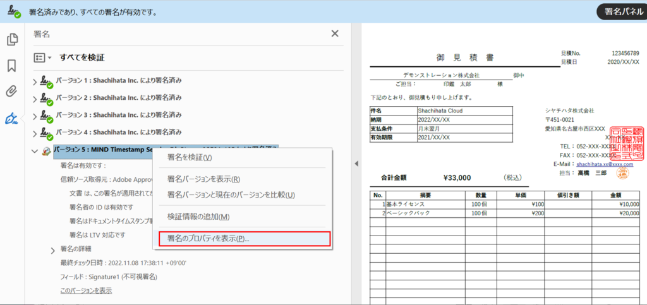The height and width of the screenshot is (305, 647).
Task: Choose 署名バージョンを表示(R) menu item
Action: click(x=242, y=179)
